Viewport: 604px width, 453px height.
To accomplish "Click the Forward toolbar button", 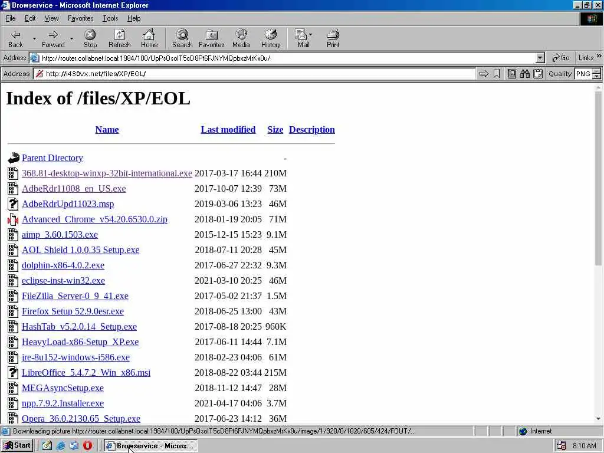I will tap(53, 38).
